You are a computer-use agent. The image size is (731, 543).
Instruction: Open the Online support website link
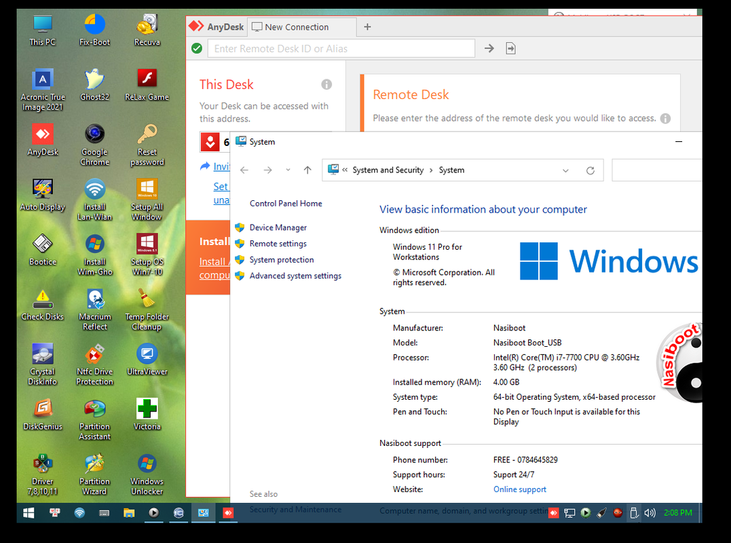coord(520,489)
